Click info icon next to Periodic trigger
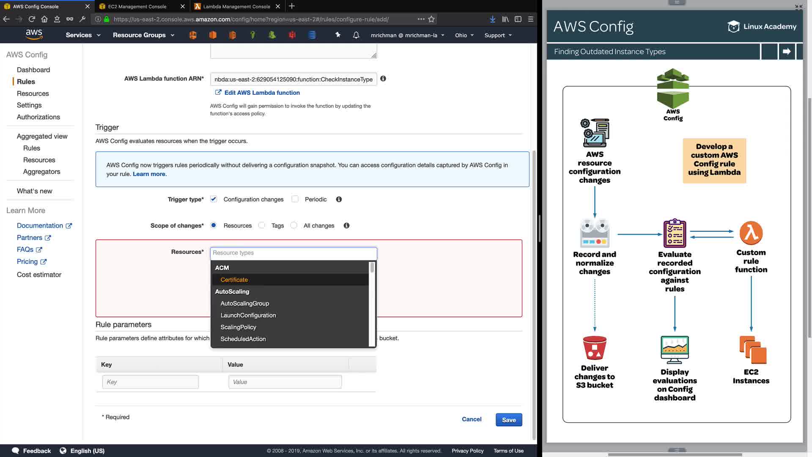The width and height of the screenshot is (812, 457). (x=339, y=199)
